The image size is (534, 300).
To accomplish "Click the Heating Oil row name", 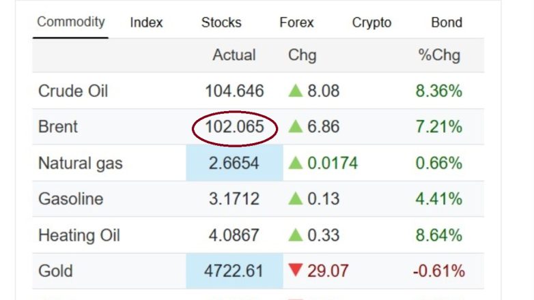I will pyautogui.click(x=79, y=235).
